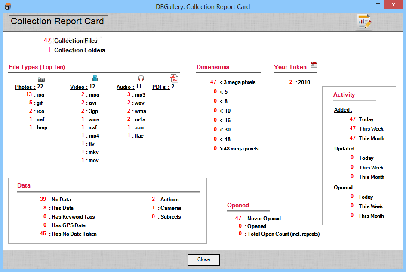The height and width of the screenshot is (272, 406).
Task: Select the 2 : m4a entry
Action: click(136, 119)
